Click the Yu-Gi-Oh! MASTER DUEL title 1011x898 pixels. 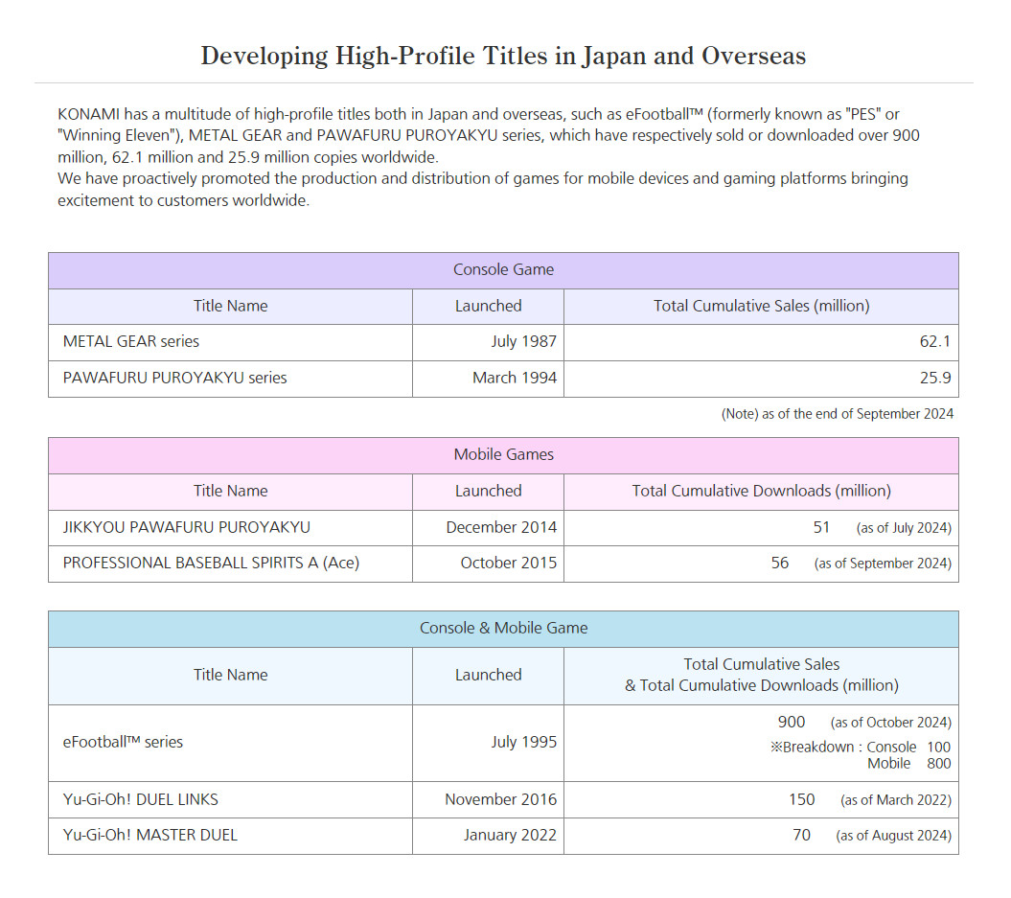[x=149, y=836]
